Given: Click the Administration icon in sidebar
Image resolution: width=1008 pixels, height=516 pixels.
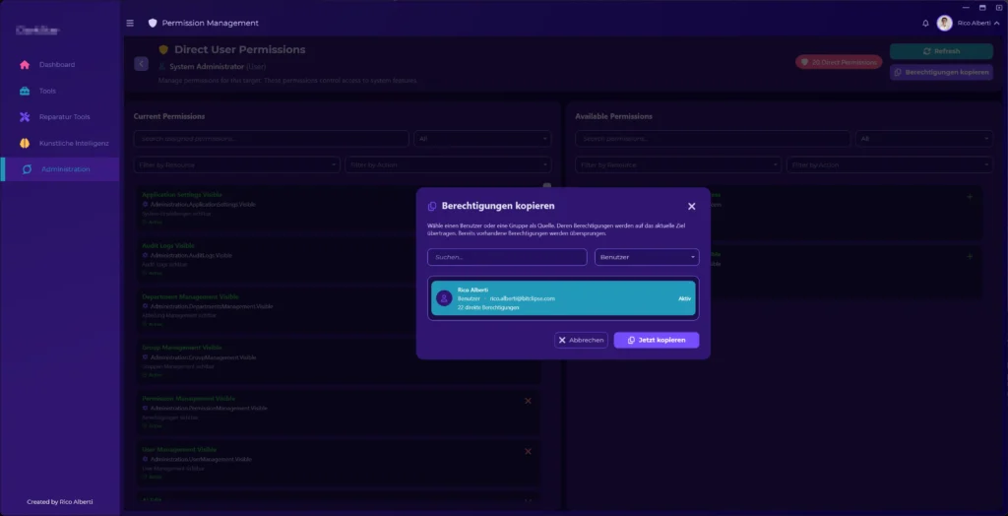Looking at the screenshot, I should (27, 169).
